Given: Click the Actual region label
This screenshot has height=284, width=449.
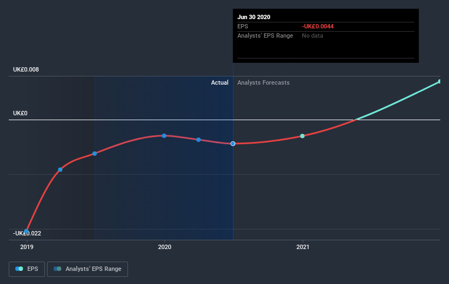Looking at the screenshot, I should [220, 82].
